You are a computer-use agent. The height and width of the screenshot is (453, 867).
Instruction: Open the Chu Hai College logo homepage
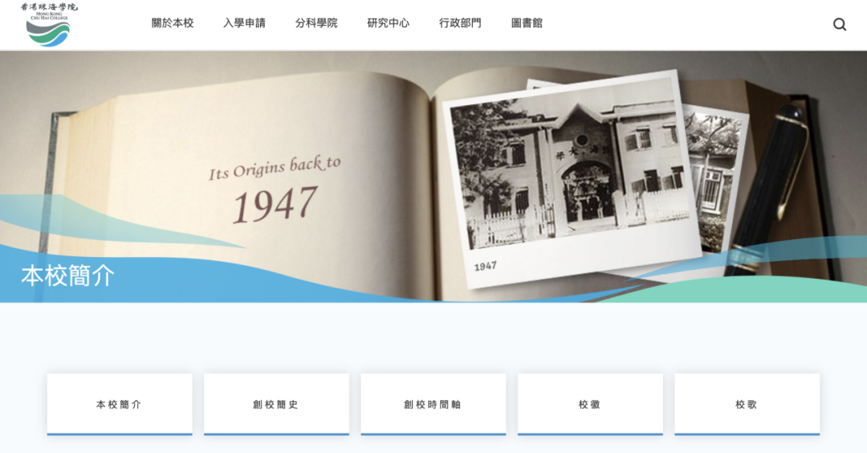(x=49, y=24)
